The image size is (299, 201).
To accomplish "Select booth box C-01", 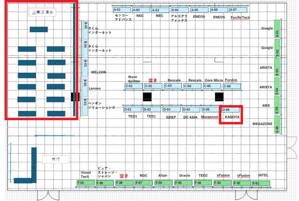I will click(x=134, y=86).
